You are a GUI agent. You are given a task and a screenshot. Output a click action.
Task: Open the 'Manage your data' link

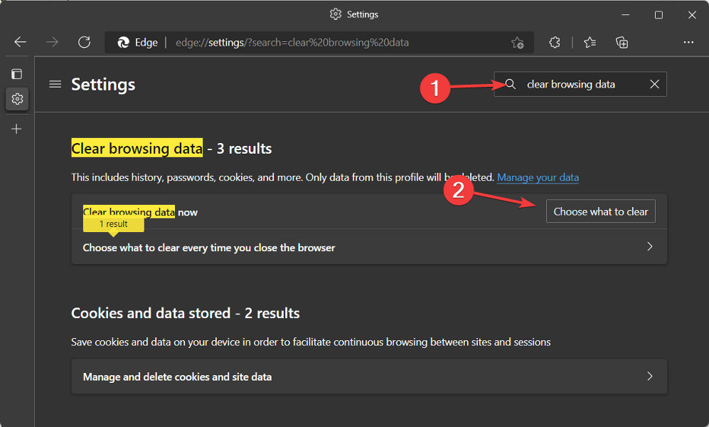[538, 177]
